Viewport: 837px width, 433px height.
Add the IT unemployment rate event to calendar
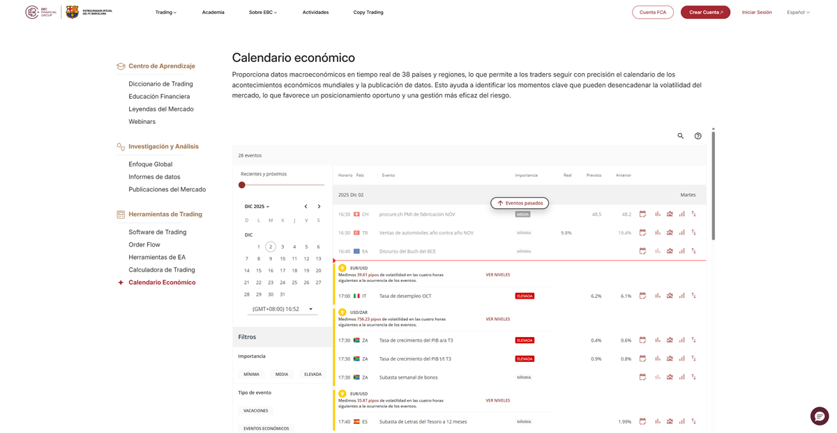(x=642, y=295)
